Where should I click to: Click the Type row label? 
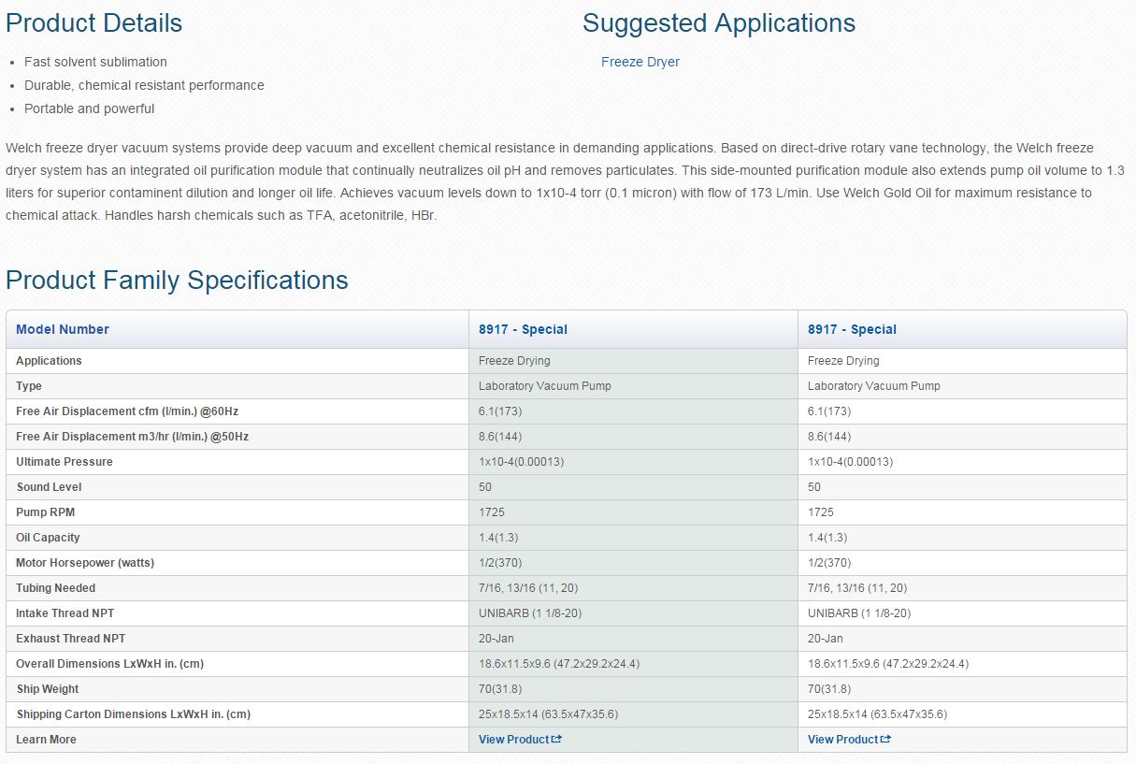click(29, 386)
